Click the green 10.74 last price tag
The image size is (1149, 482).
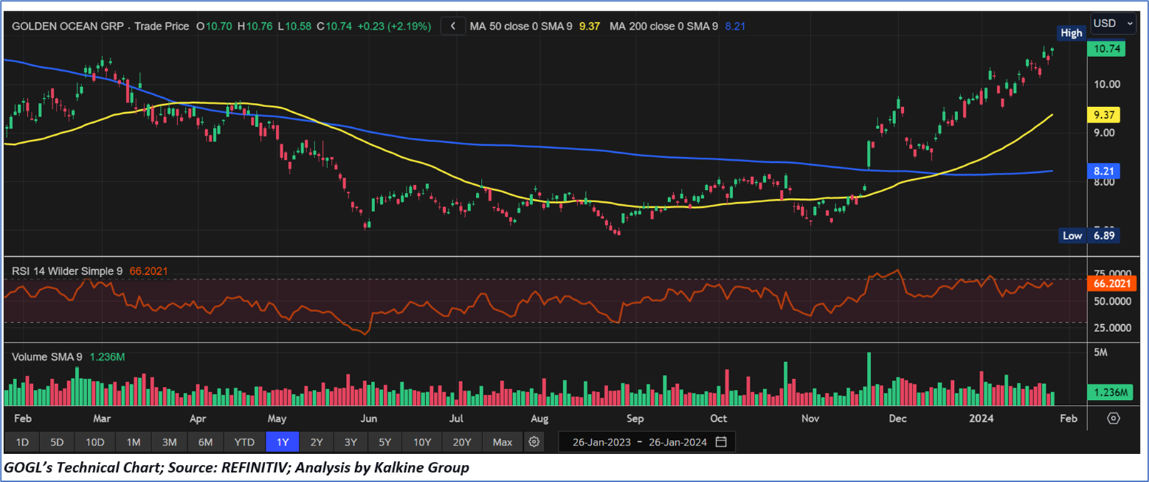tap(1106, 49)
